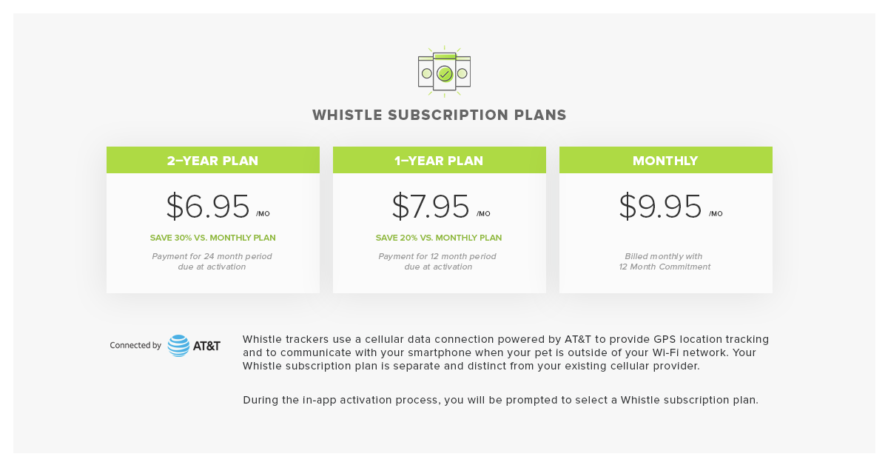
Task: Click the green checkmark on phone icon
Action: pyautogui.click(x=444, y=74)
